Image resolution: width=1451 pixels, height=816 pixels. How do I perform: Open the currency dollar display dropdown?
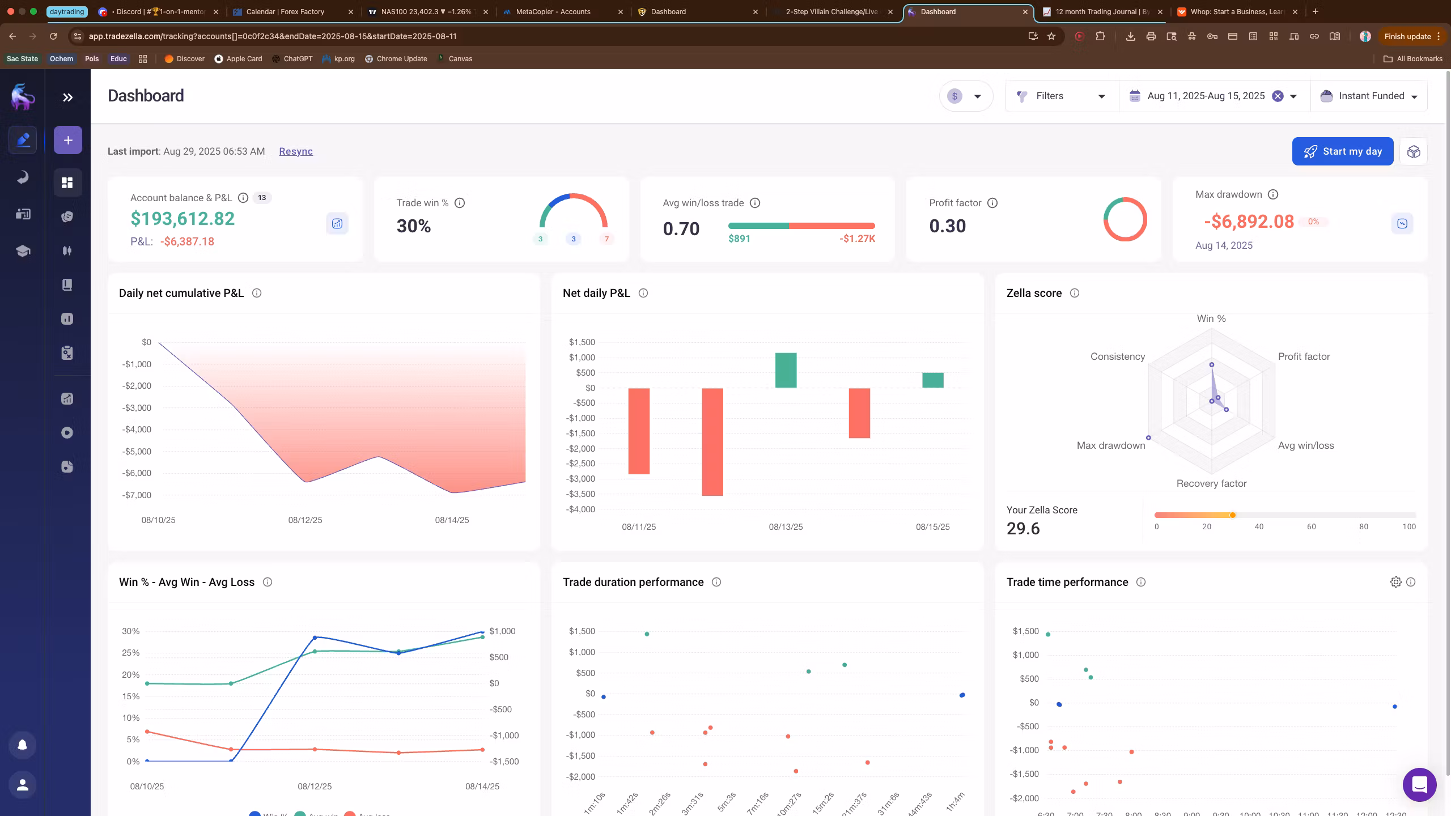click(966, 96)
